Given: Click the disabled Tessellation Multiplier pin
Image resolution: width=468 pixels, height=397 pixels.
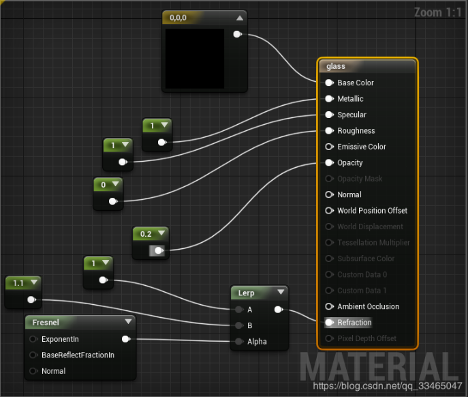Looking at the screenshot, I should [x=329, y=242].
